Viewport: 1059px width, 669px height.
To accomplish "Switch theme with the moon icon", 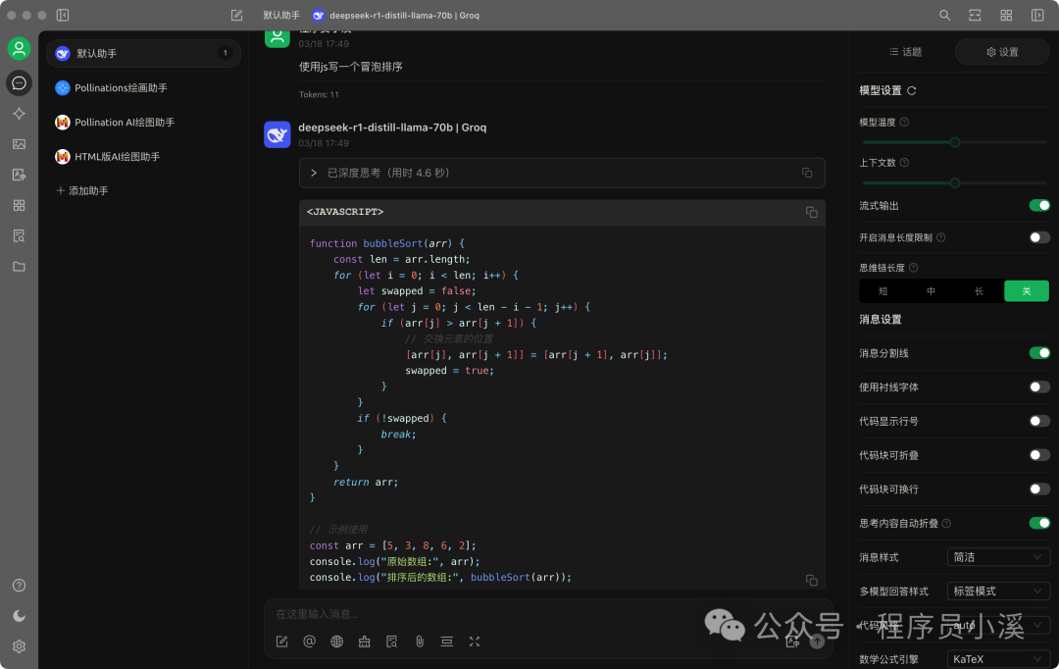I will [19, 616].
